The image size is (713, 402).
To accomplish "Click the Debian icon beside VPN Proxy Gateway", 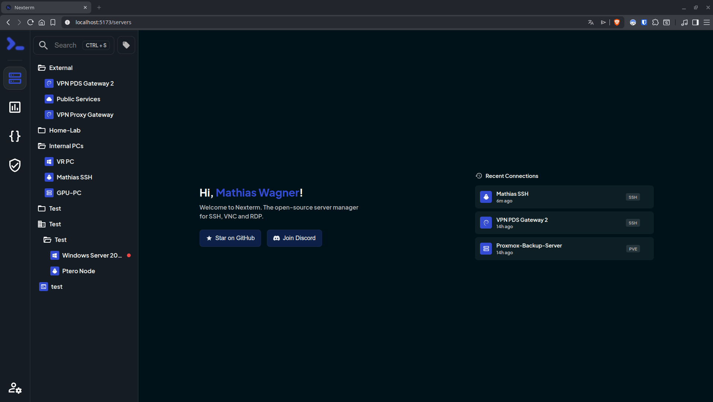I will pos(49,115).
